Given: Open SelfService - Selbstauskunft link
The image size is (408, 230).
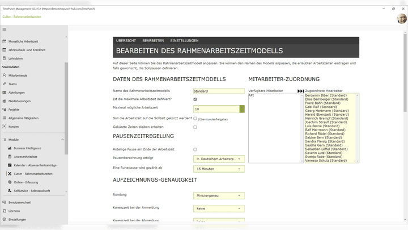Looking at the screenshot, I should tap(32, 191).
